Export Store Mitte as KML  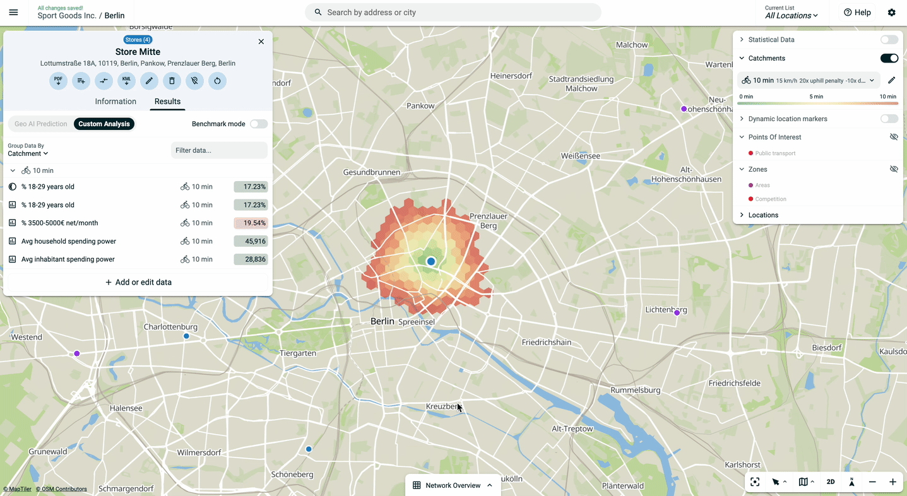tap(126, 81)
